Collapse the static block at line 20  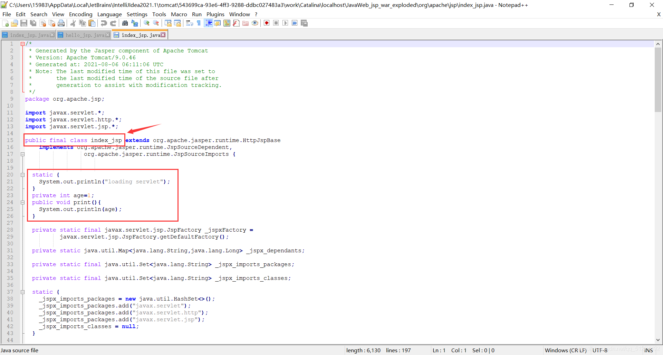(x=22, y=175)
